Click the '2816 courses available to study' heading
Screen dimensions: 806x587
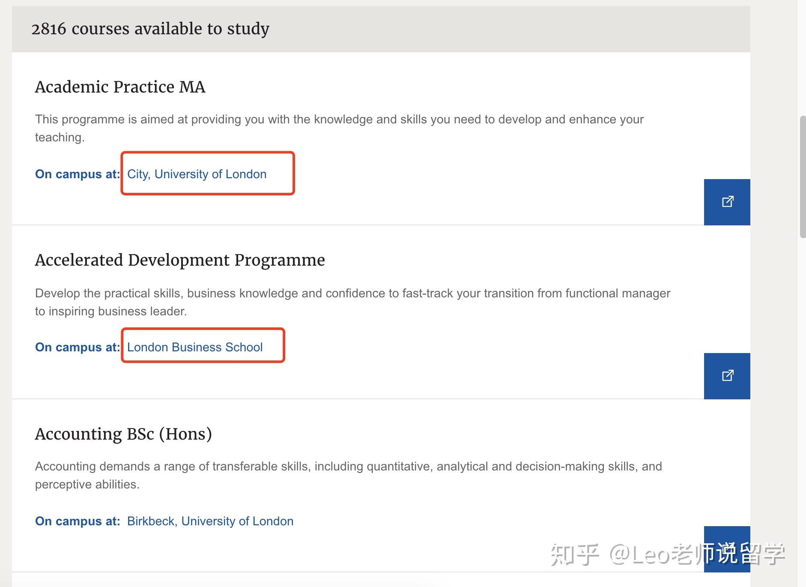[x=150, y=29]
